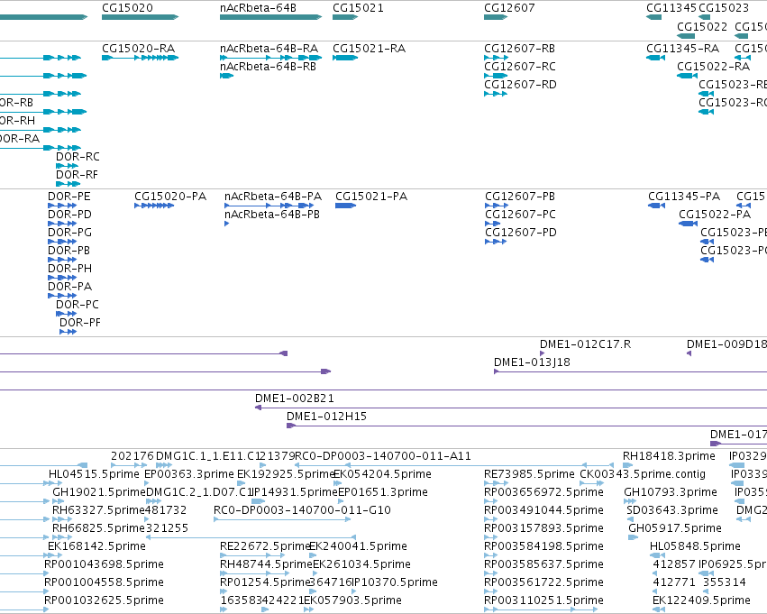
Task: Click the RC0-DP0003-140700-011-G10 label
Action: click(x=302, y=510)
